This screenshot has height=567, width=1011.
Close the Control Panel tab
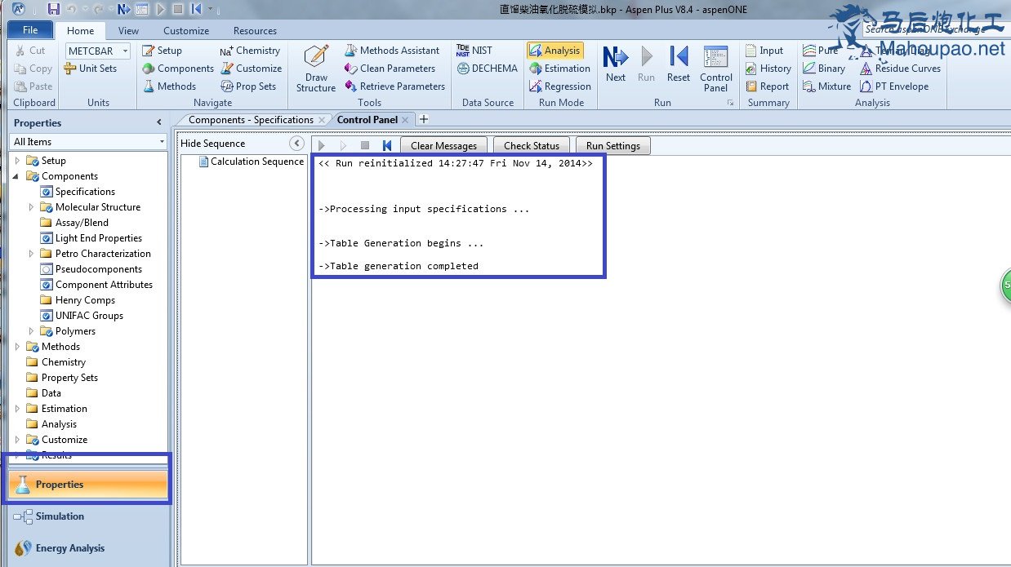click(x=406, y=120)
